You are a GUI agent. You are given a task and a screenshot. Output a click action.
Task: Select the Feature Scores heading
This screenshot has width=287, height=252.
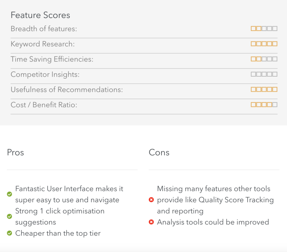point(40,15)
